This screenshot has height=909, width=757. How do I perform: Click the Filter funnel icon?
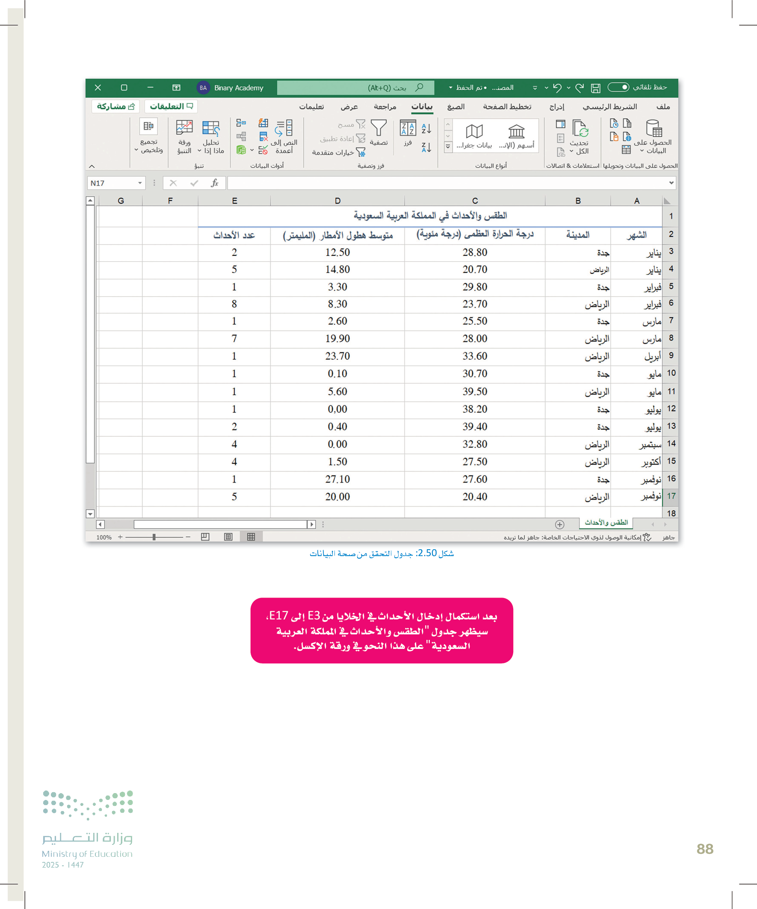tap(379, 129)
